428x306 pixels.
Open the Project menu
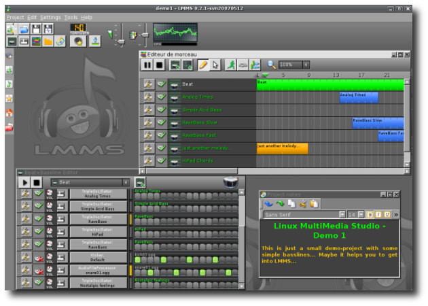click(x=15, y=18)
